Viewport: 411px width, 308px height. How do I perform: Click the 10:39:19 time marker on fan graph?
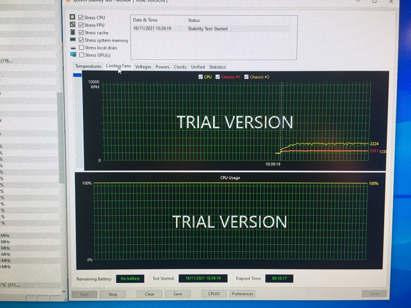click(273, 164)
